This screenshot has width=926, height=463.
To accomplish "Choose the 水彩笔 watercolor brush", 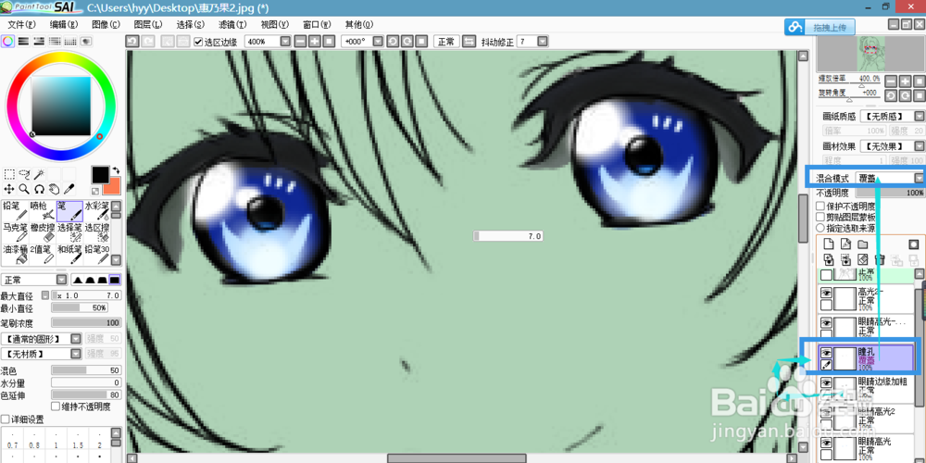I will coord(97,211).
